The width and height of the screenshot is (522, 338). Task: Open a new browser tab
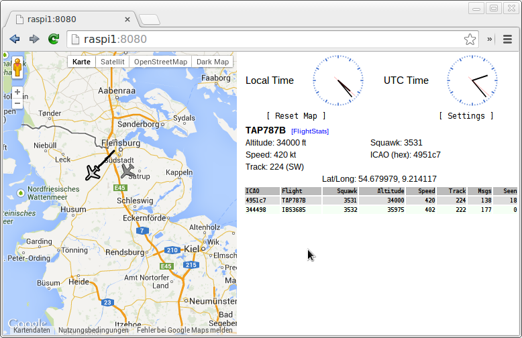[150, 19]
